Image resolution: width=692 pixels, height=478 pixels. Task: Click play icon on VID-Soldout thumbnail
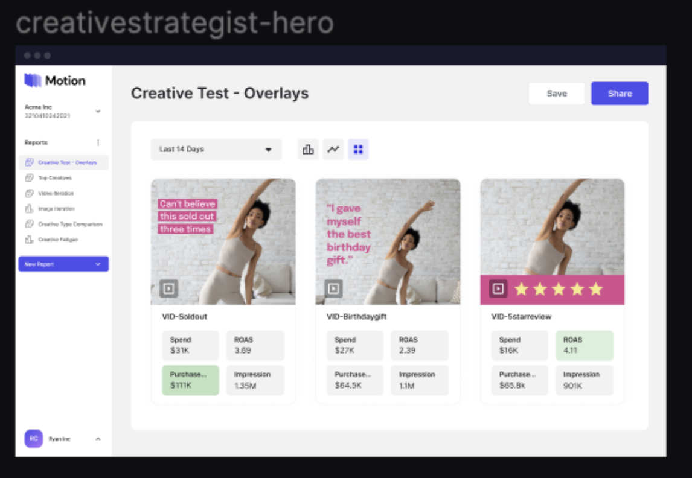point(168,288)
